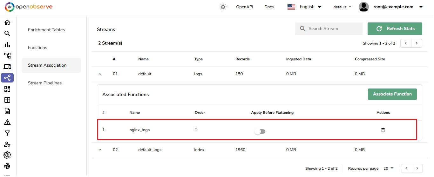Collapse the default stream row
The width and height of the screenshot is (434, 177).
coord(100,74)
